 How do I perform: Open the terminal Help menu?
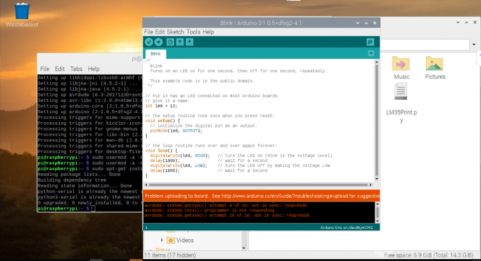pos(94,69)
